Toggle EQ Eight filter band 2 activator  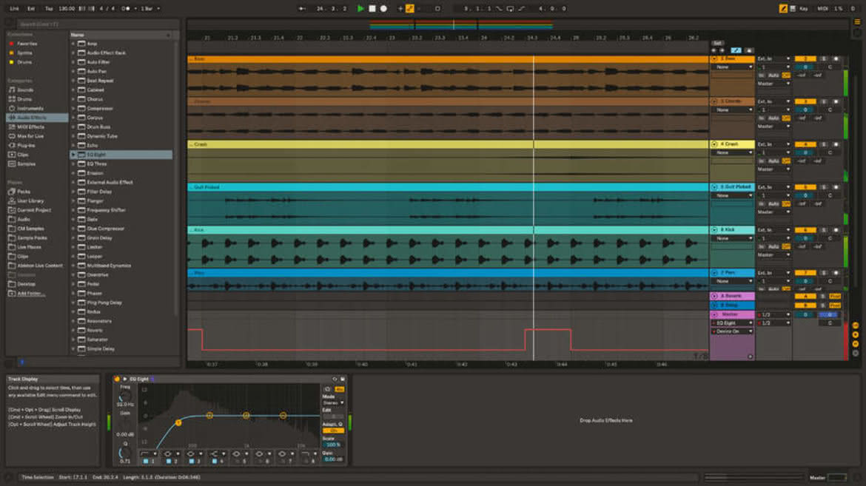click(x=169, y=461)
